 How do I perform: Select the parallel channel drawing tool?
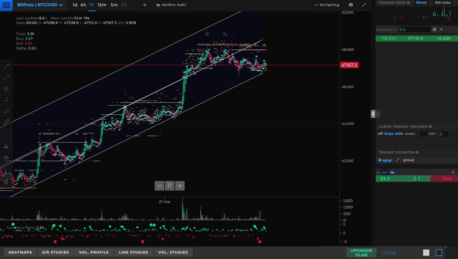(6, 111)
